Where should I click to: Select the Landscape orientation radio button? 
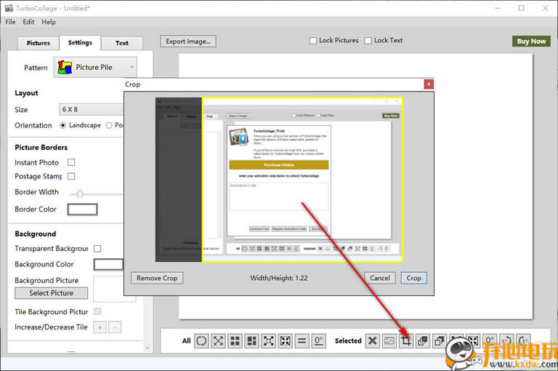click(x=63, y=125)
